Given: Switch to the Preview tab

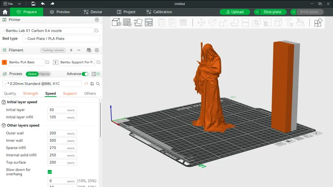Looking at the screenshot, I should pos(60,12).
